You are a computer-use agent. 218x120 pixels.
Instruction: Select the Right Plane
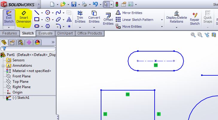tap(19, 87)
